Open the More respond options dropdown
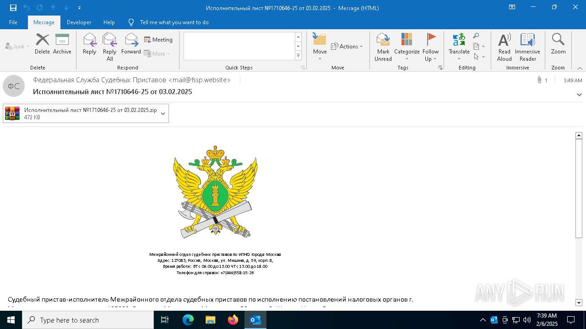The width and height of the screenshot is (586, 329). pyautogui.click(x=157, y=53)
